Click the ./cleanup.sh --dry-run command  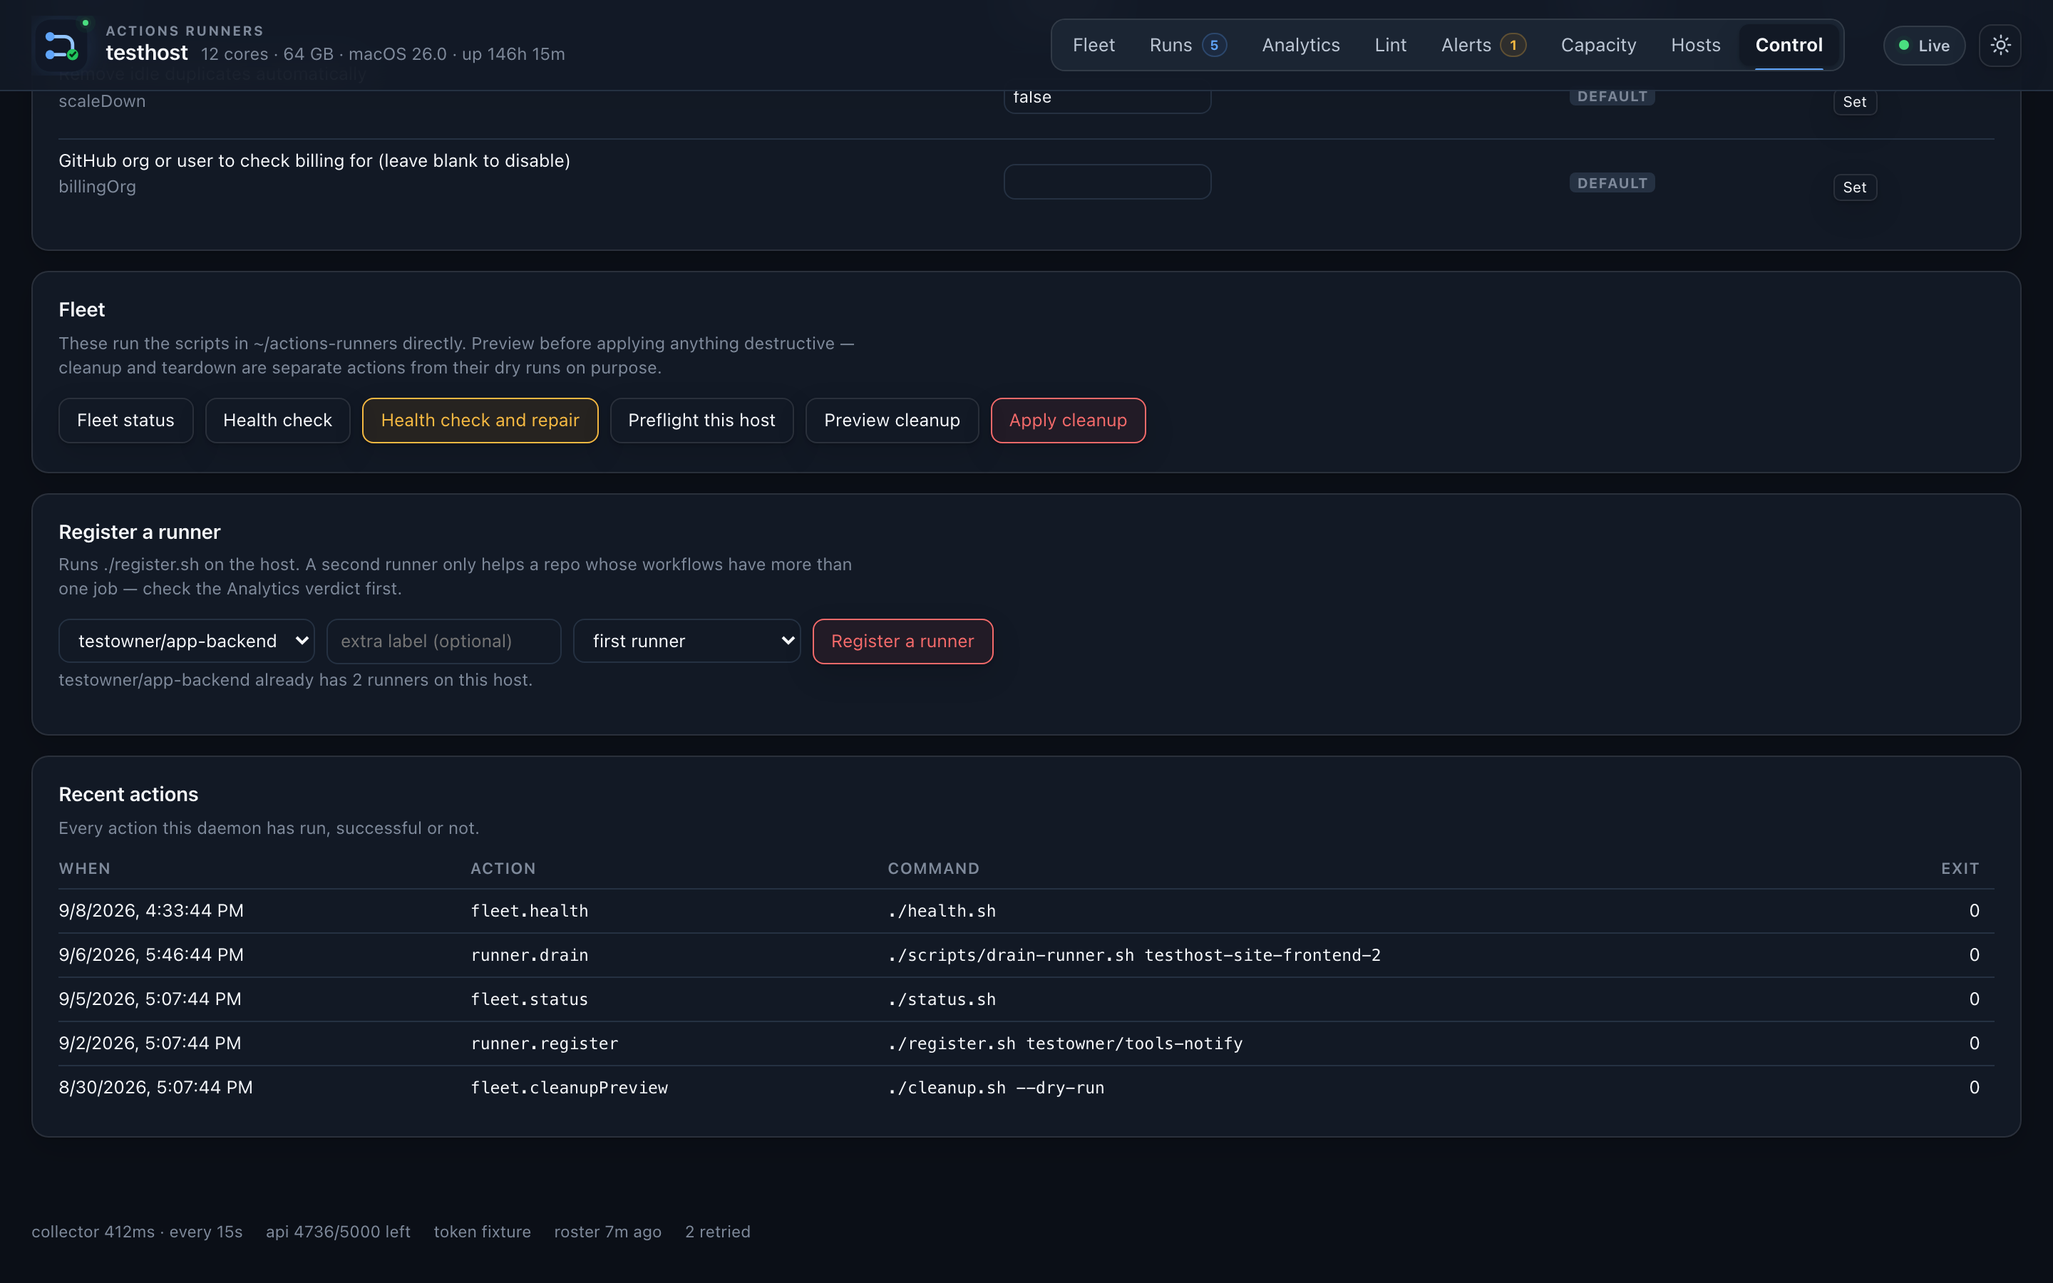click(x=996, y=1087)
